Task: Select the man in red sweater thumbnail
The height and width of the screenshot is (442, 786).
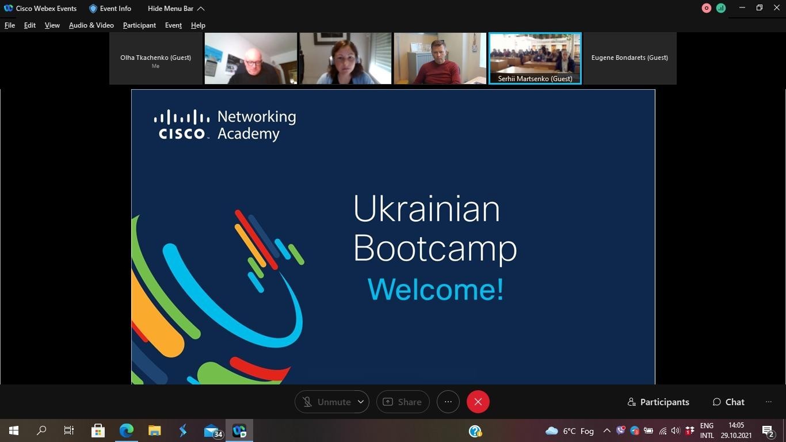Action: tap(440, 58)
